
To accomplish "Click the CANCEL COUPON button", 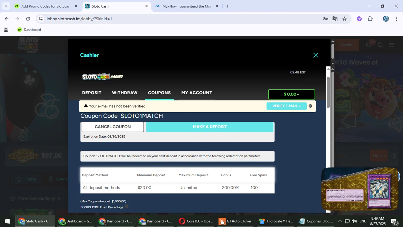I will coord(113,127).
